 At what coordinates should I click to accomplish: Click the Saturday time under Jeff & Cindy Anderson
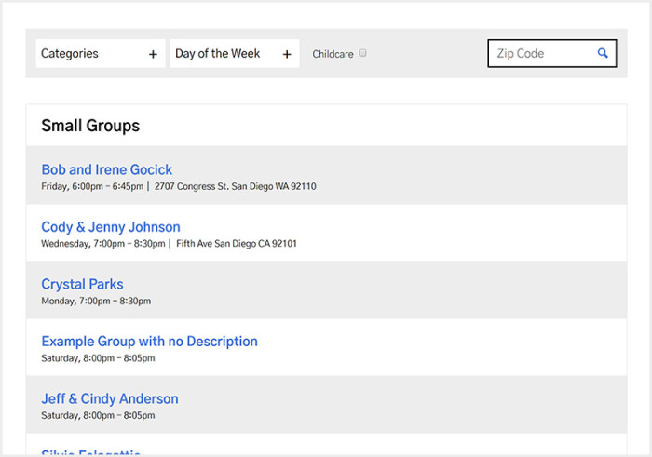(98, 416)
